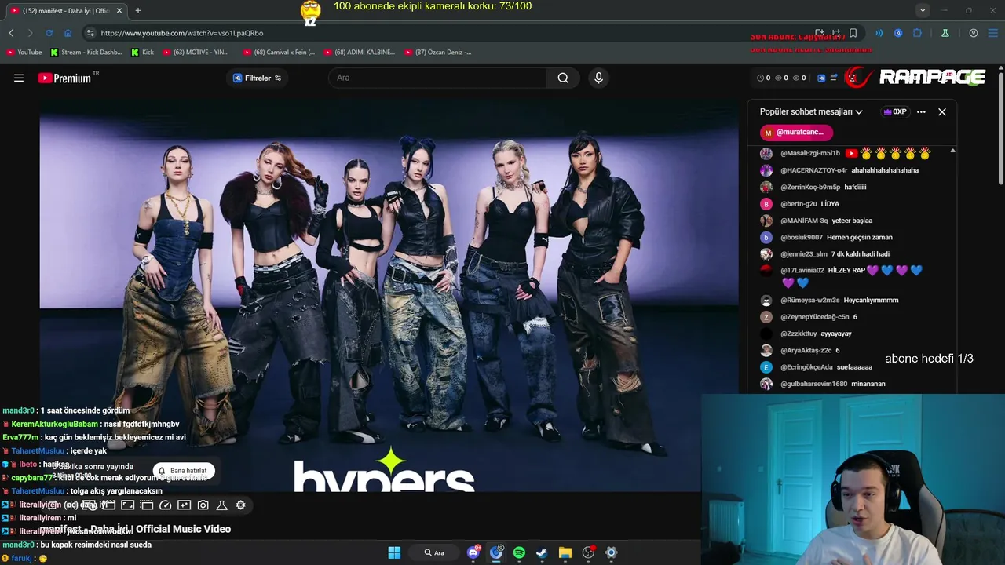Open Discord from the taskbar
This screenshot has height=565, width=1005.
pyautogui.click(x=473, y=552)
